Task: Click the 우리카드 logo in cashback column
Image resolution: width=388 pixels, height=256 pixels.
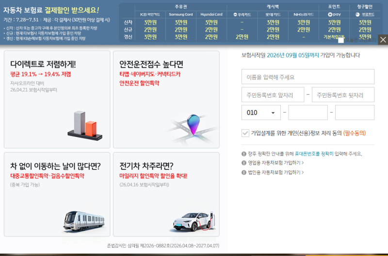Action: [x=242, y=15]
